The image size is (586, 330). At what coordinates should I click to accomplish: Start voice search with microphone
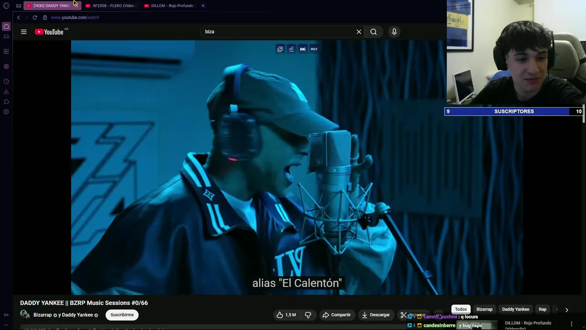click(394, 32)
